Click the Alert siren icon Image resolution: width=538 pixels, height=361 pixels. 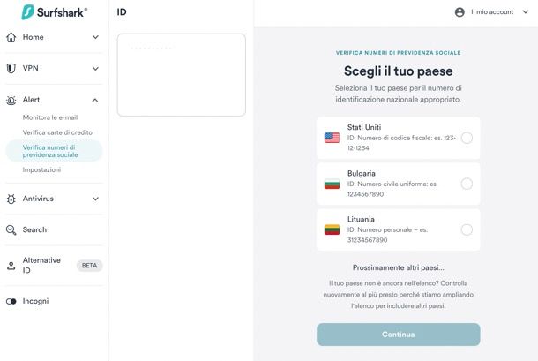click(x=11, y=100)
